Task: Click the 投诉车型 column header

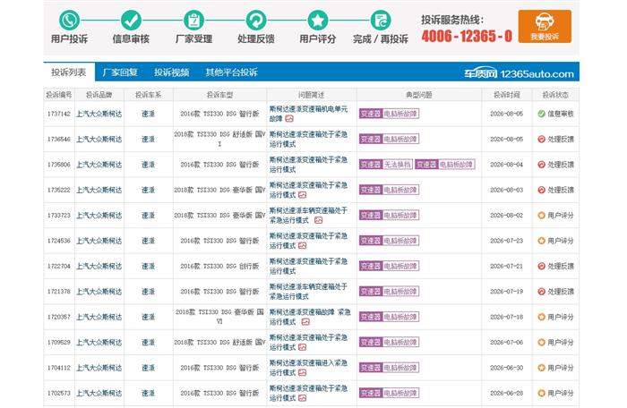Action: pyautogui.click(x=219, y=95)
